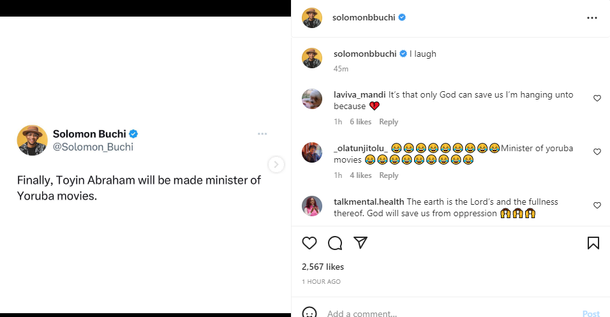View 4 likes on _olatunjitolu_'s comment

(361, 175)
